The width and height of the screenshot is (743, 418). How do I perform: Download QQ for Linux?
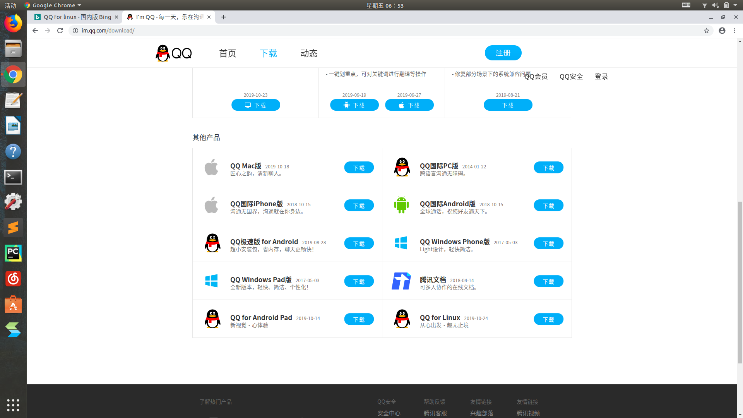coord(548,319)
